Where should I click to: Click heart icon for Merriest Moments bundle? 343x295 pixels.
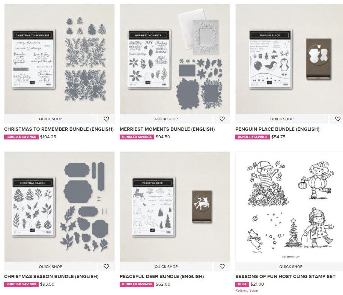pyautogui.click(x=222, y=119)
